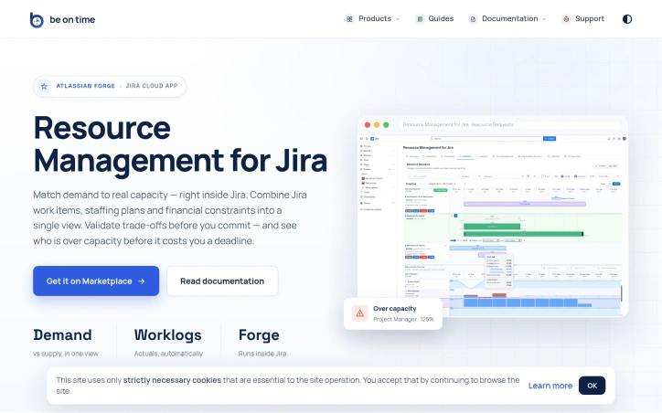Toggle the dark/light theme switch

pyautogui.click(x=627, y=19)
